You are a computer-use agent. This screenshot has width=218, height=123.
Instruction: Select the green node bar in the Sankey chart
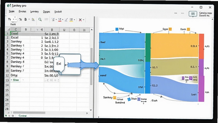[x=148, y=48]
